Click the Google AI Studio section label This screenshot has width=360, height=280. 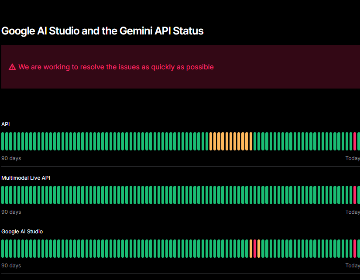(x=22, y=232)
